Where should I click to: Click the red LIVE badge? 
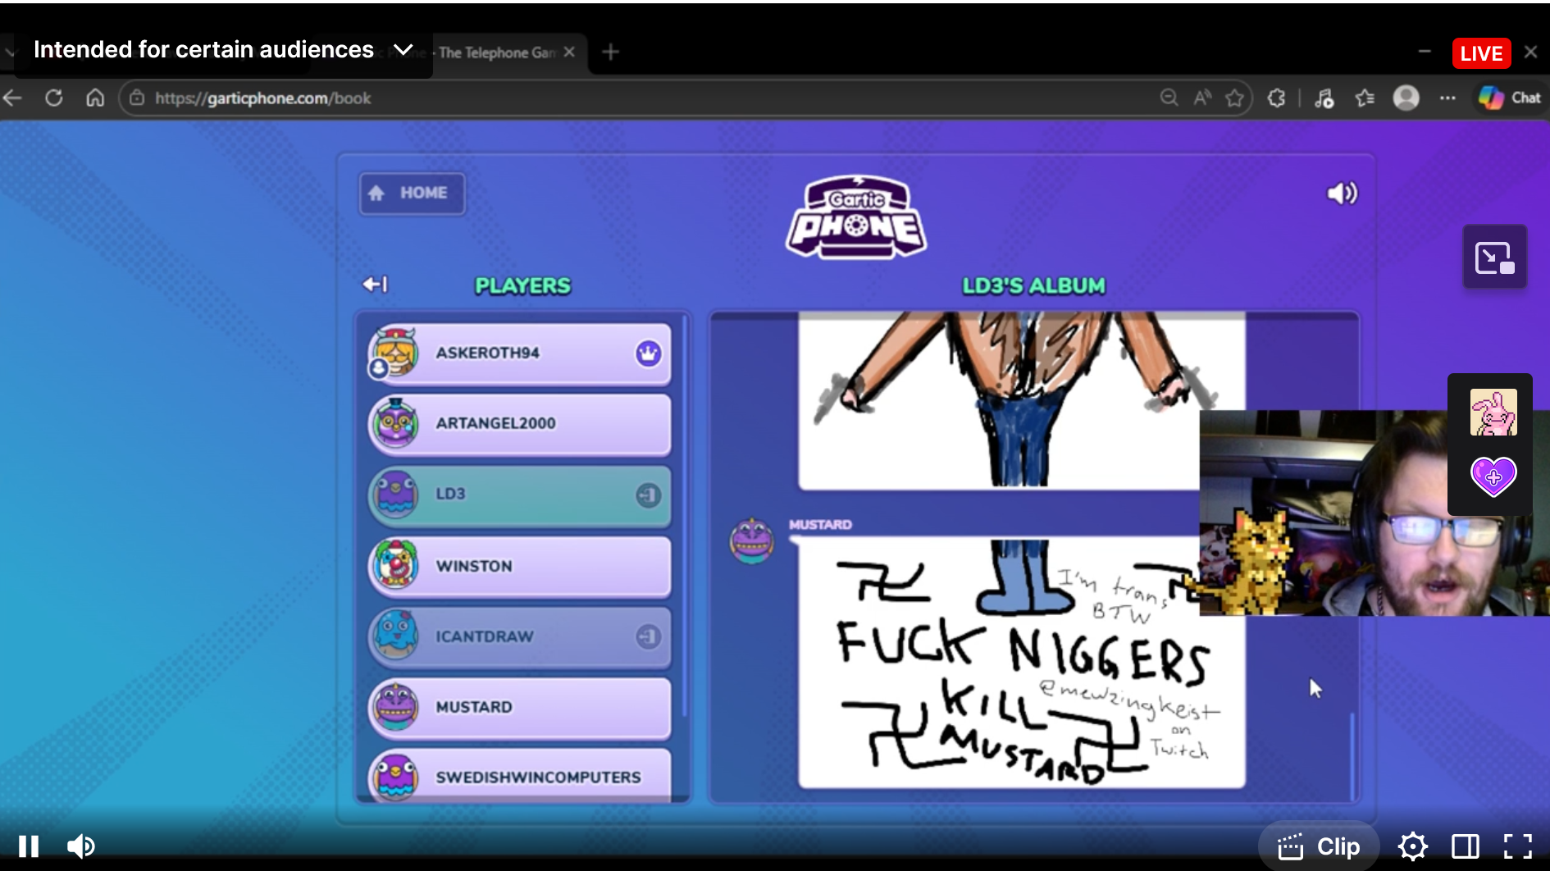[1481, 53]
